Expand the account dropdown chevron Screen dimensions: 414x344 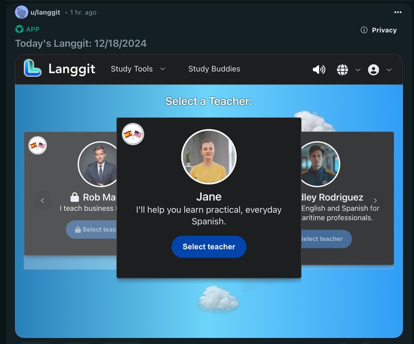(389, 70)
